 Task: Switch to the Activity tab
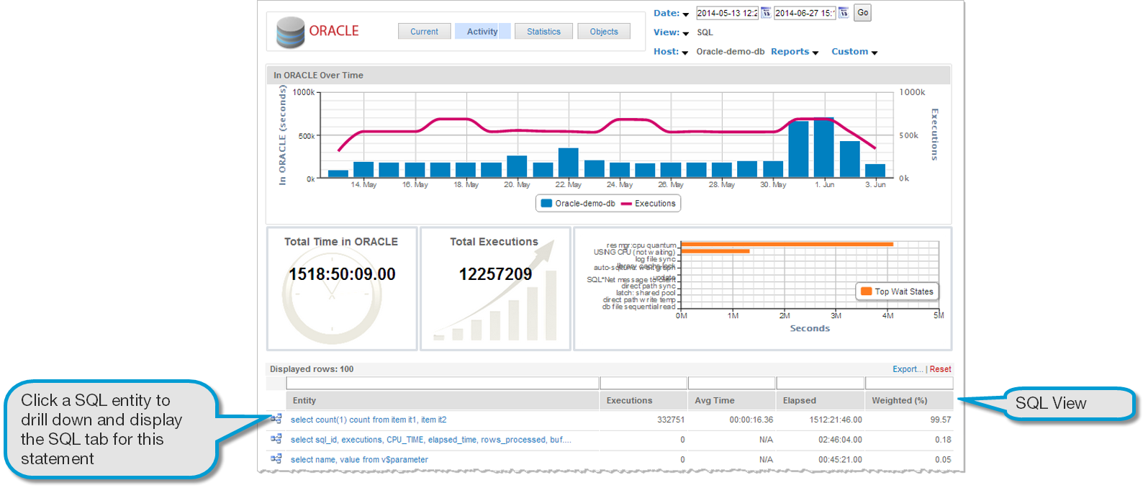click(482, 31)
